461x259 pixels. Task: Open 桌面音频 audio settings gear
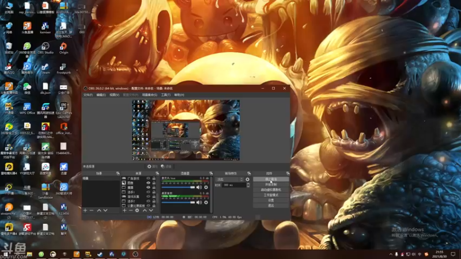click(x=206, y=203)
